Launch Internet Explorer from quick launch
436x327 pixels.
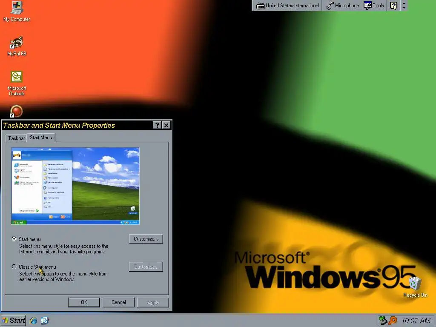(x=33, y=320)
